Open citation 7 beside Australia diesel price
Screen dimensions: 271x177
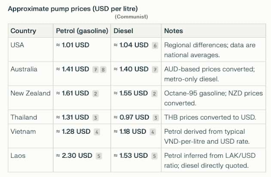click(x=155, y=70)
